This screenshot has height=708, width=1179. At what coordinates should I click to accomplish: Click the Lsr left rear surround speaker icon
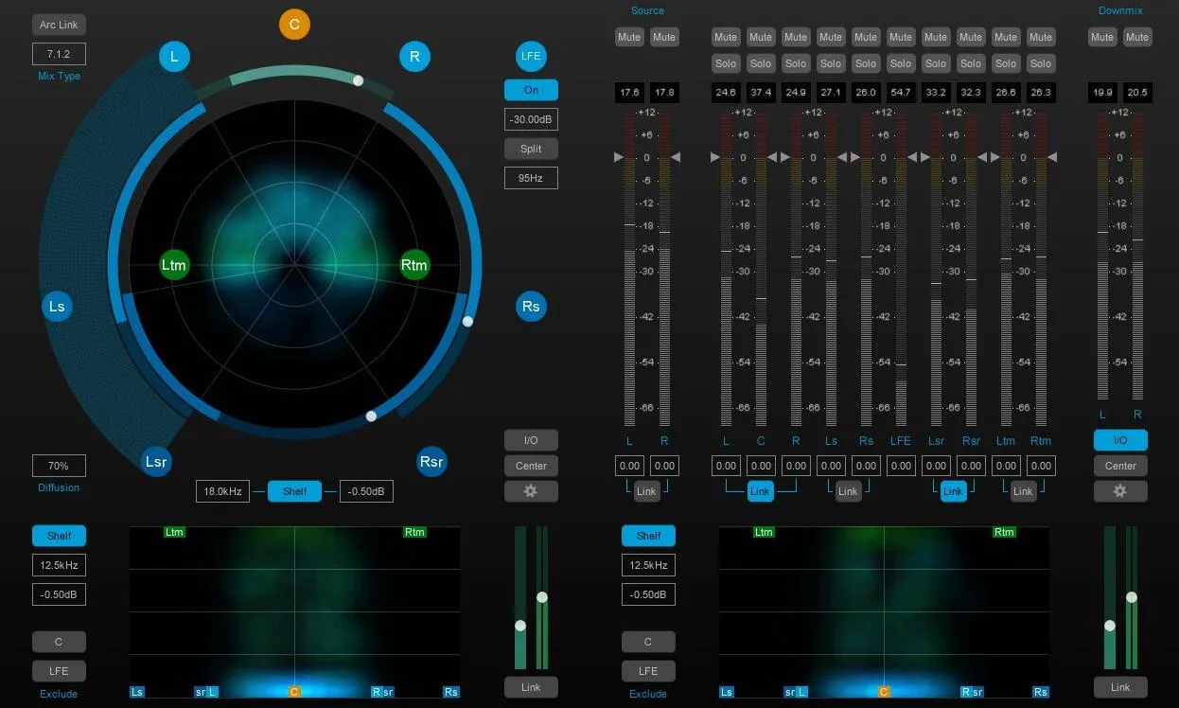click(x=156, y=462)
